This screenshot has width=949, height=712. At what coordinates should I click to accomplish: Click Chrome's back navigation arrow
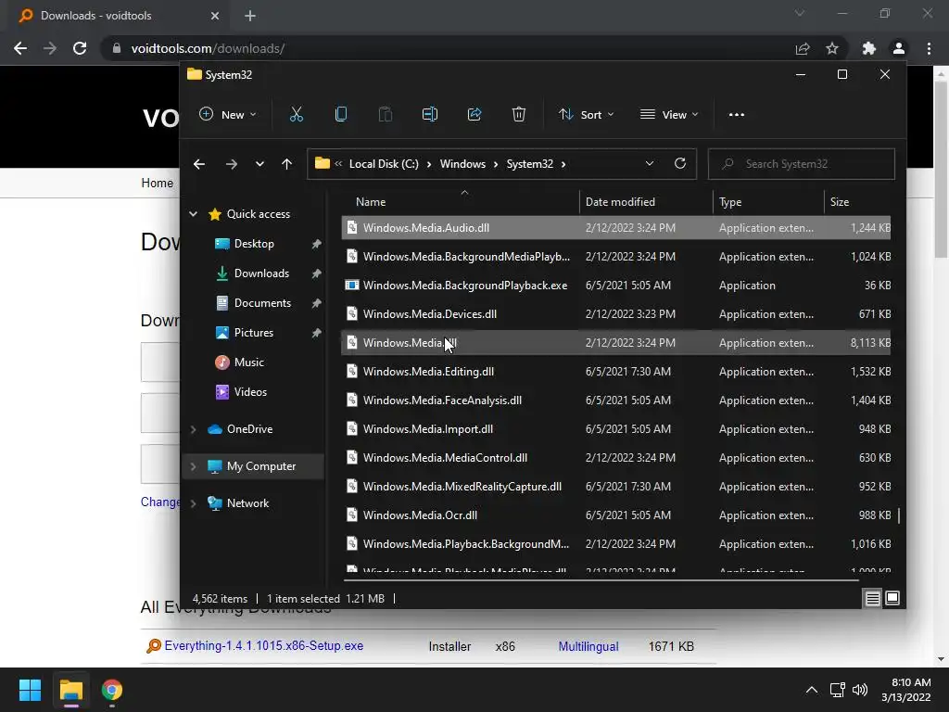[x=20, y=48]
